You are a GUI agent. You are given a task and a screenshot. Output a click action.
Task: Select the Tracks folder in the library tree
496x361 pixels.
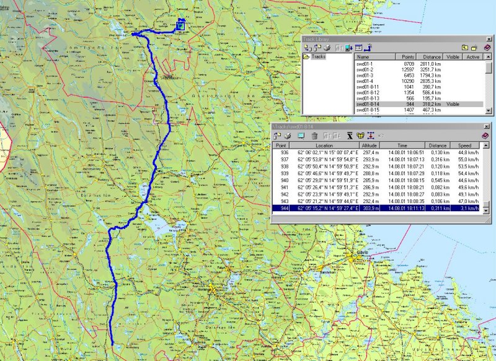click(318, 57)
